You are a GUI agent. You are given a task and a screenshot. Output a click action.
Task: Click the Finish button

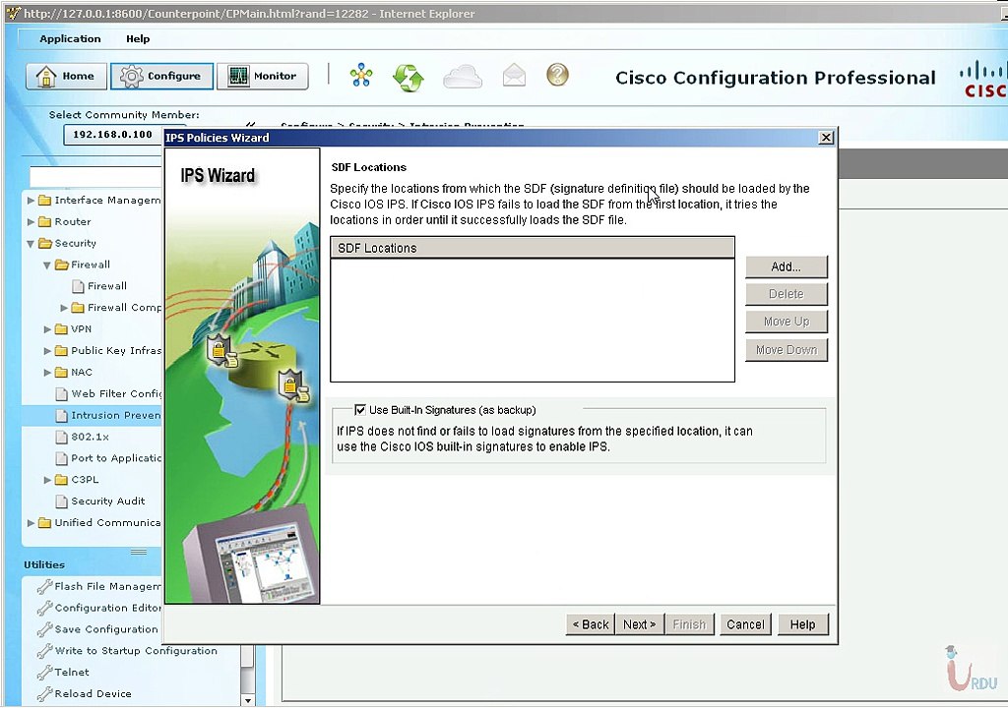click(x=689, y=624)
